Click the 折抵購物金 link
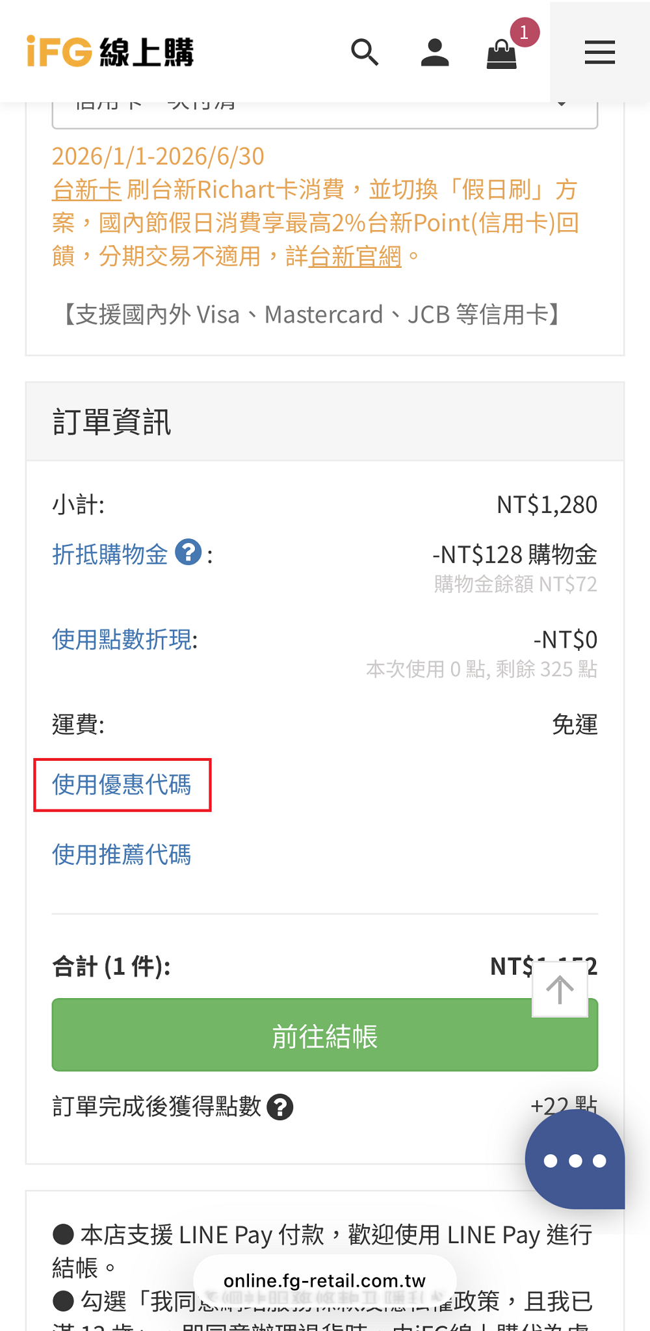Viewport: 650px width, 1331px height. 110,555
